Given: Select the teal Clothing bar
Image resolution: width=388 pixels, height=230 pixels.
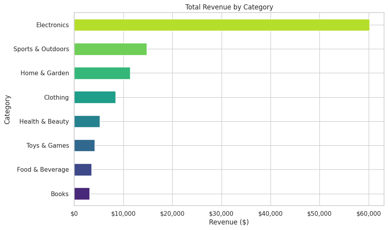Looking at the screenshot, I should click(x=95, y=97).
